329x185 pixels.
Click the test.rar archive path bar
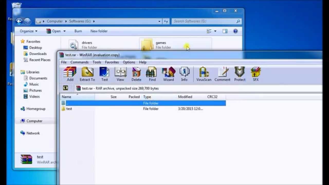point(198,88)
